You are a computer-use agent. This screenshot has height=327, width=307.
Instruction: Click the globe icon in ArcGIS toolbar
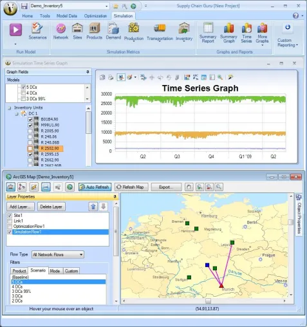(x=70, y=187)
